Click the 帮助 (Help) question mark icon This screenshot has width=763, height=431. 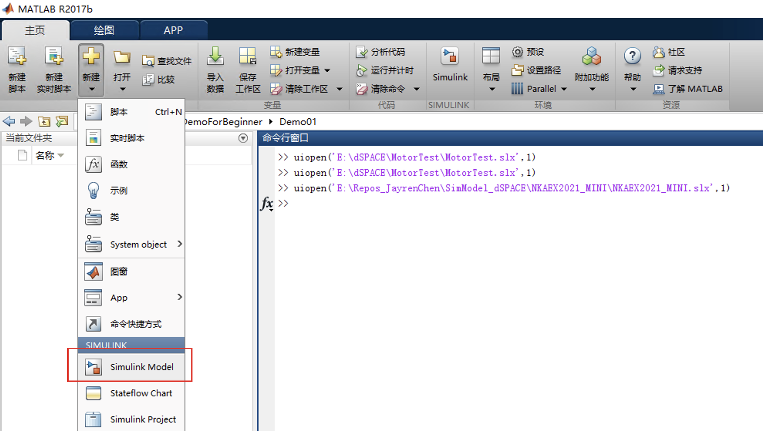pyautogui.click(x=633, y=56)
